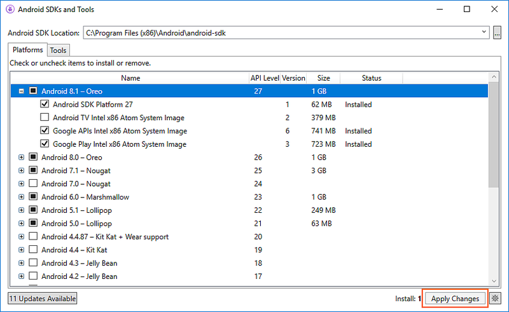Expand the Android 6.0 – Marshmallow node
Viewport: 509px width, 312px height.
pos(22,197)
